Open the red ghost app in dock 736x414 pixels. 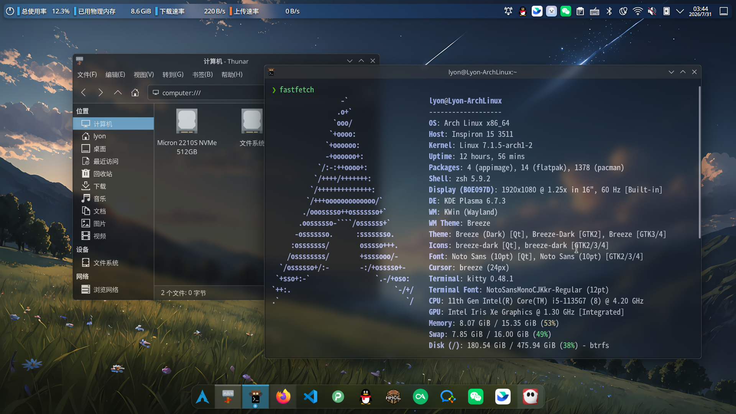coord(531,397)
